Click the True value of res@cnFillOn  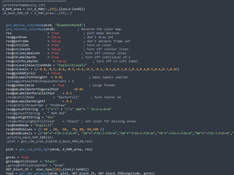(x=55, y=45)
